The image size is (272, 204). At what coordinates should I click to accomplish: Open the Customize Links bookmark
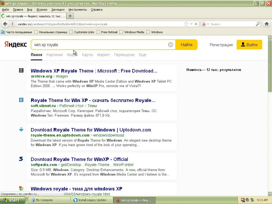pos(82,32)
